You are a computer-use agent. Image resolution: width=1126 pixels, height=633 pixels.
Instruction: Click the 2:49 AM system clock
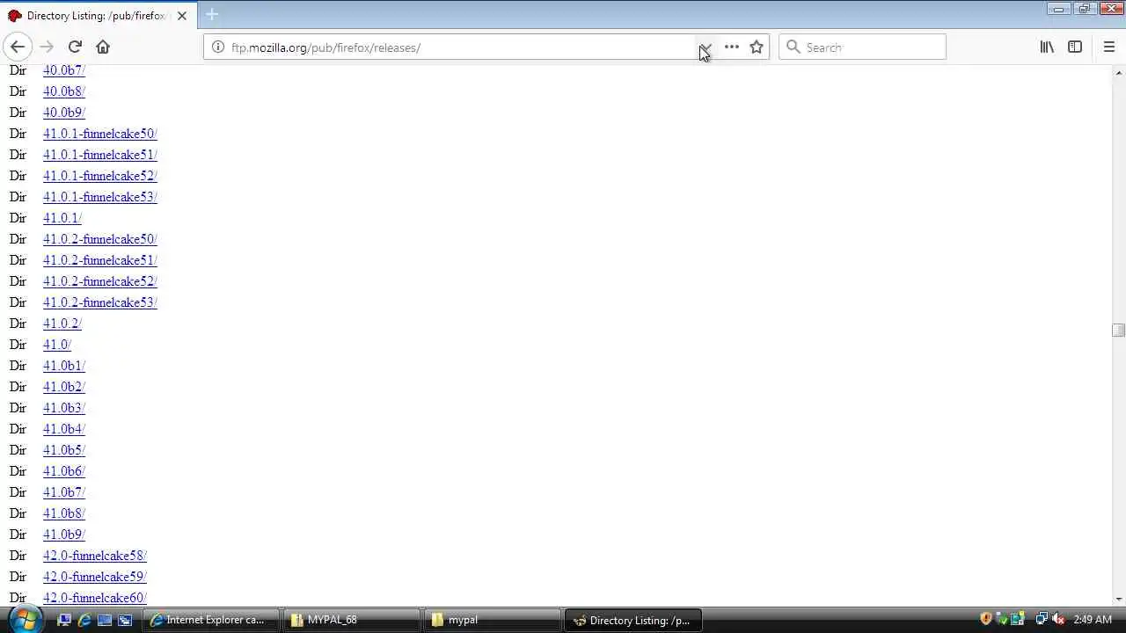tap(1093, 620)
